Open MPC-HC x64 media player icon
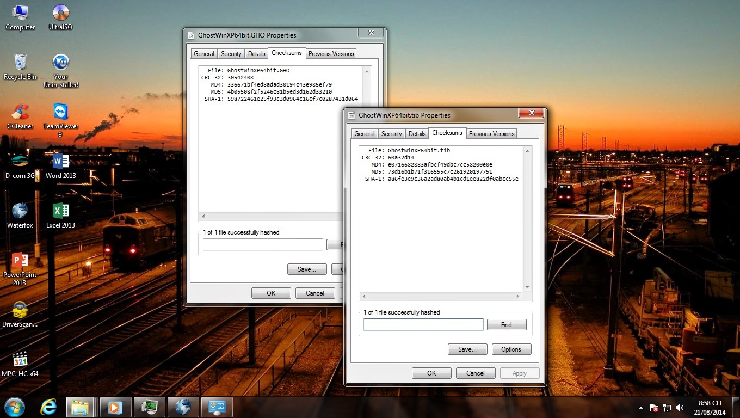Screen dimensions: 740x418 point(20,360)
